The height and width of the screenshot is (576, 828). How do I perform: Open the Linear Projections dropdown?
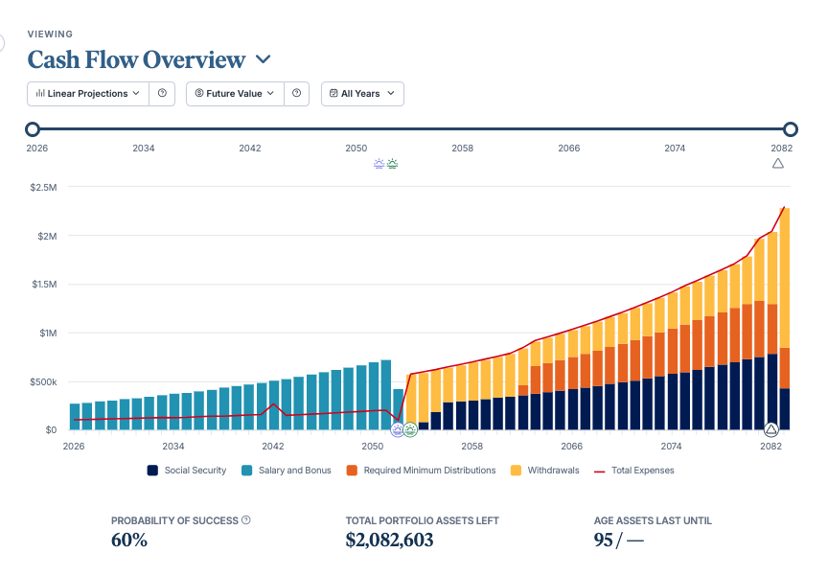tap(88, 94)
